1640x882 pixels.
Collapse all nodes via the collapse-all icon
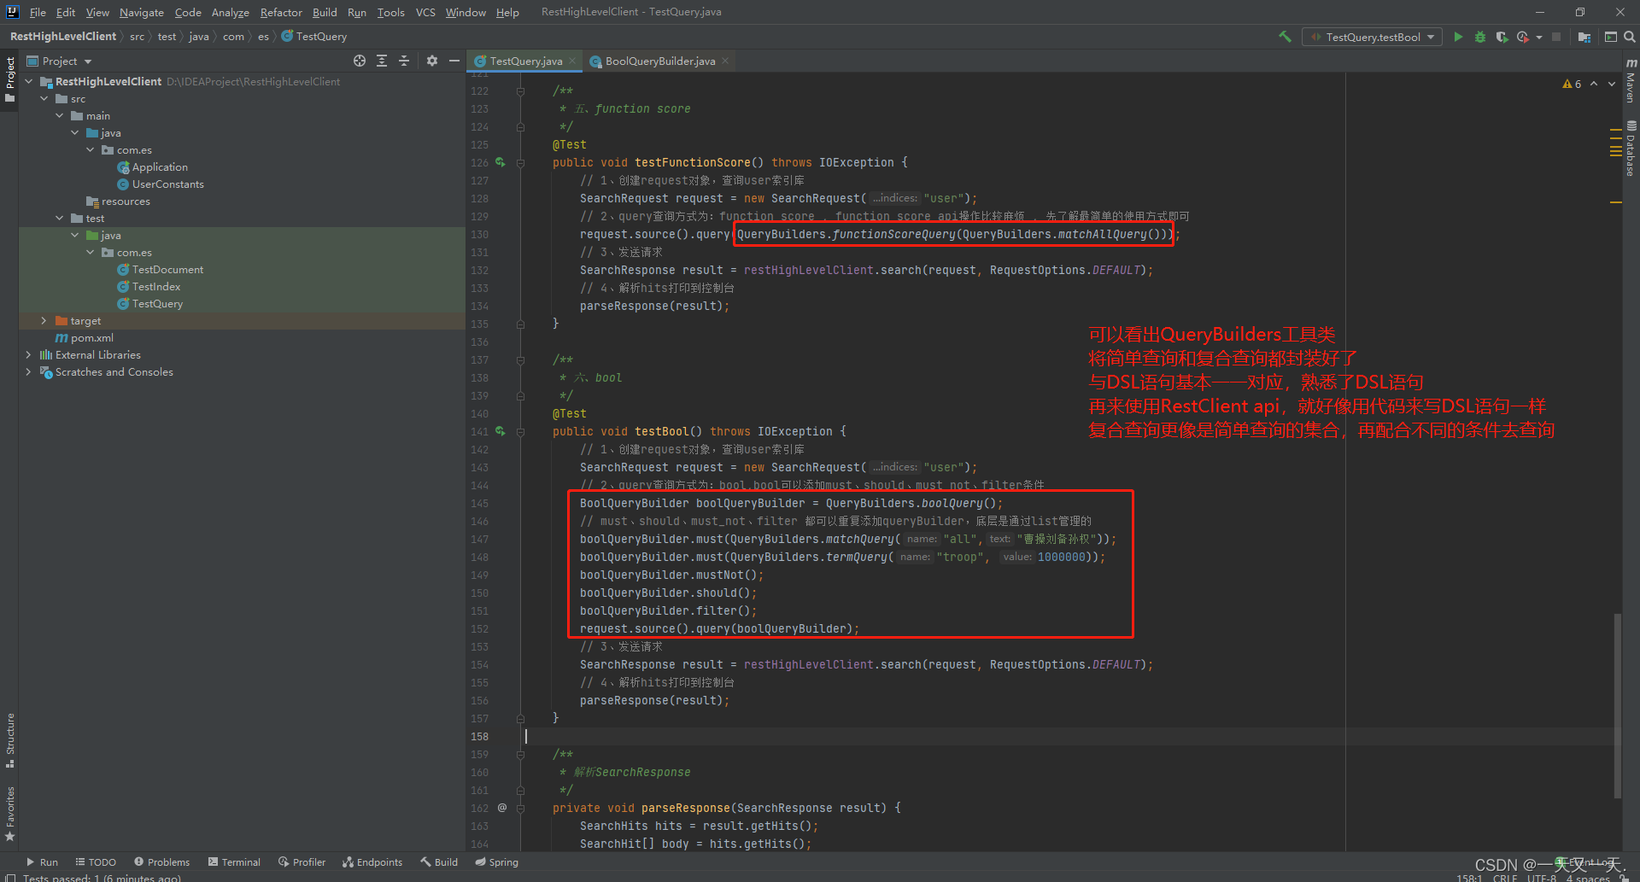pos(404,61)
